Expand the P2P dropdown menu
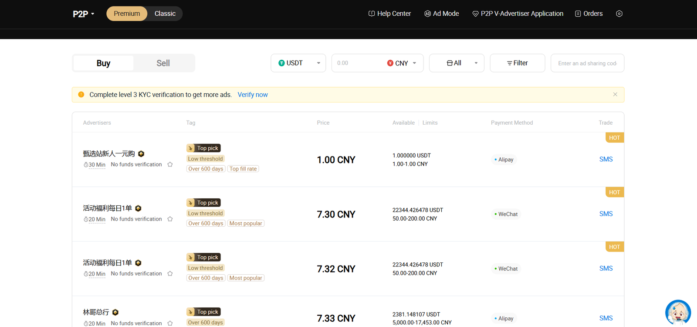The image size is (697, 327). [x=83, y=14]
